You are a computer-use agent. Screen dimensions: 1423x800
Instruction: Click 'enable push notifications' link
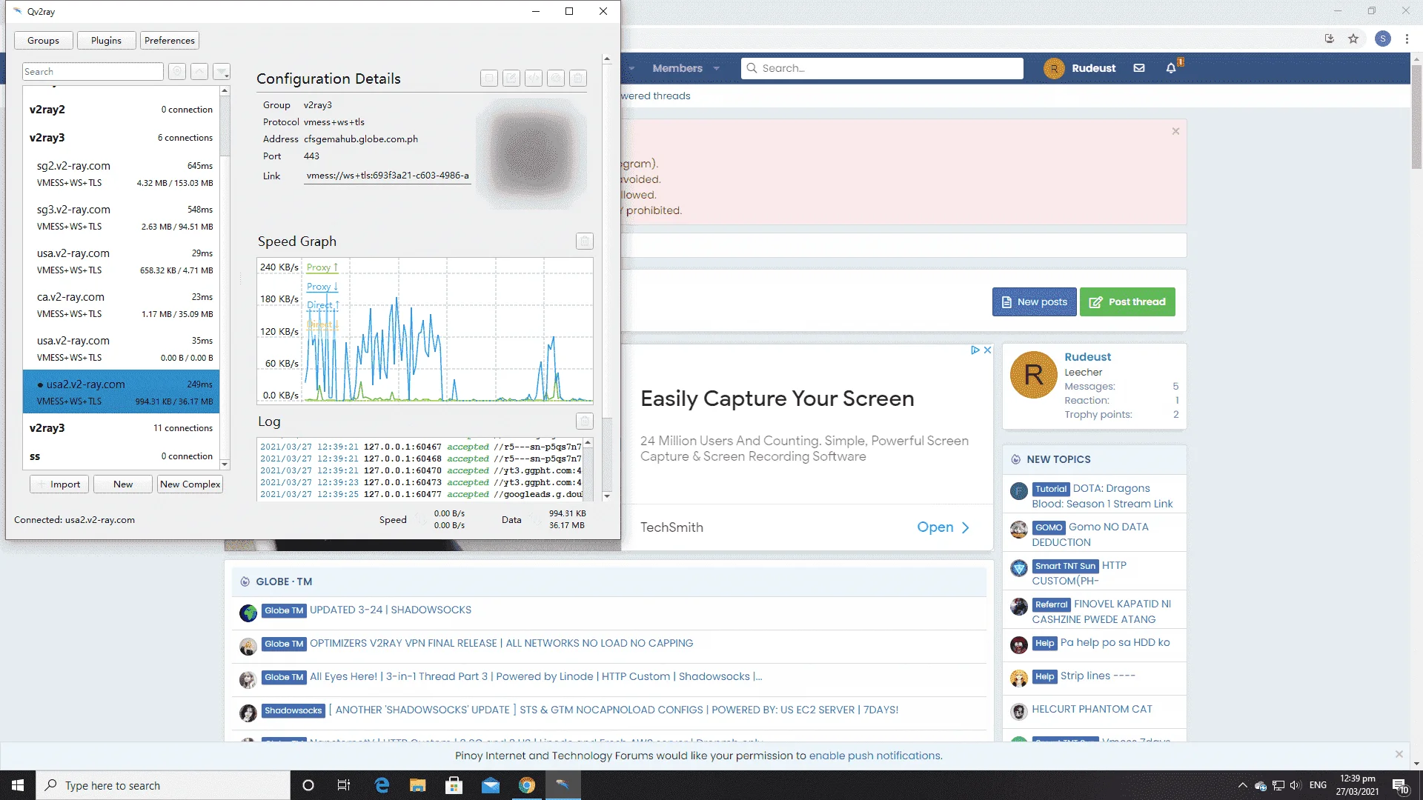[875, 756]
